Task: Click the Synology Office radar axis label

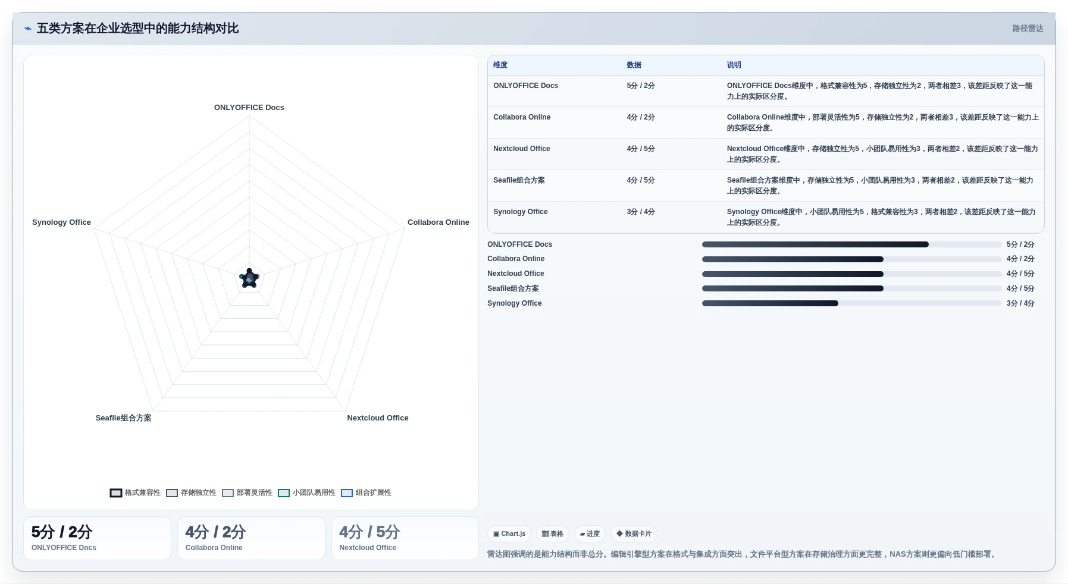Action: (x=61, y=222)
